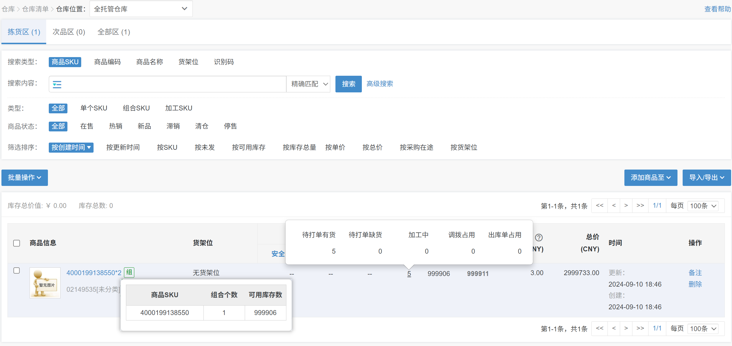Go to previous page in top pagination
Viewport: 732px width, 346px height.
pyautogui.click(x=614, y=206)
